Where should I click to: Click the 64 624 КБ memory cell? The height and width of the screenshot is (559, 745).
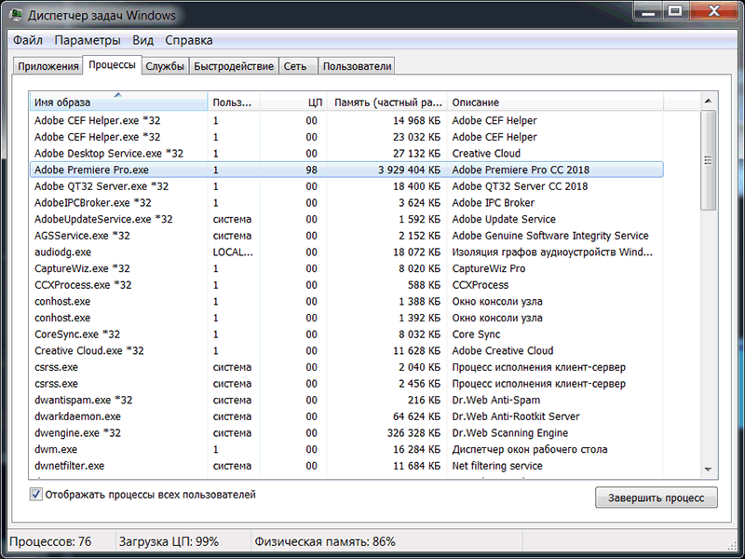416,416
